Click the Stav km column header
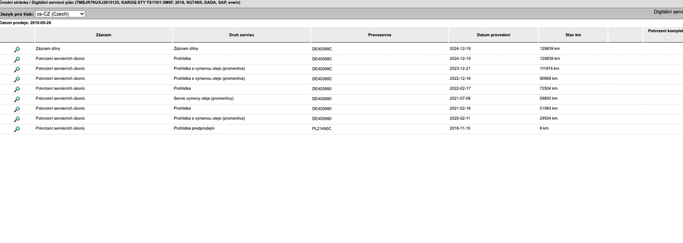Image resolution: width=683 pixels, height=243 pixels. pos(573,35)
